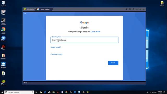This screenshot has height=94, width=167.
Task: Open the Action Center notification icon
Action: pyautogui.click(x=164, y=92)
